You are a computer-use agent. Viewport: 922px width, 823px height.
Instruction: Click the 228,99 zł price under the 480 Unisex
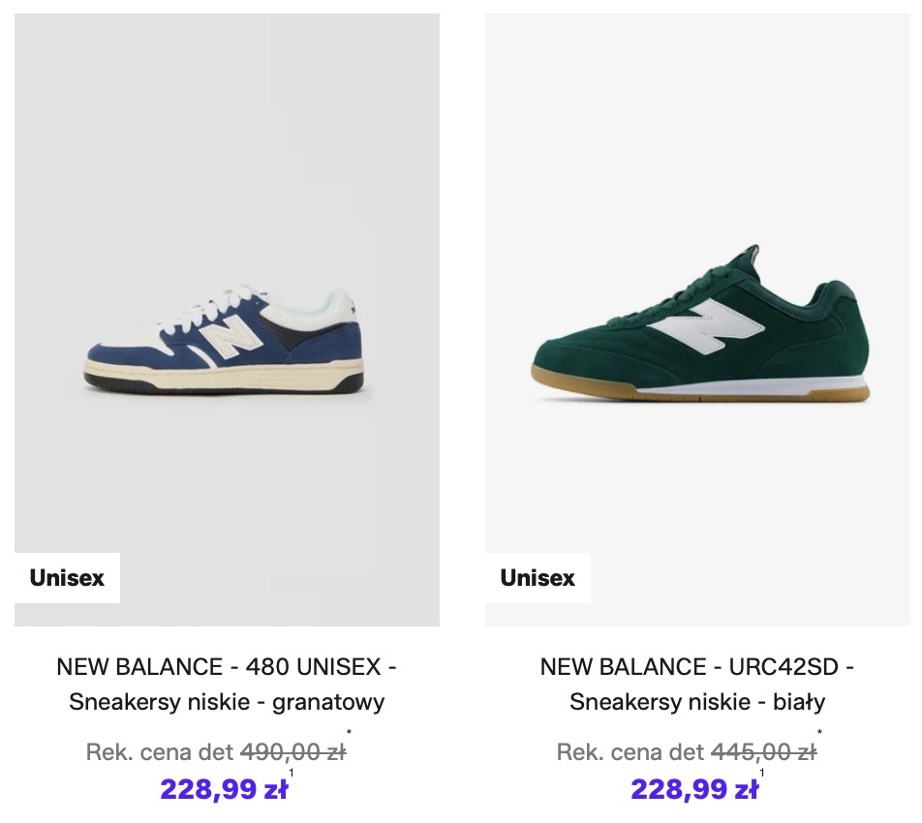pyautogui.click(x=224, y=789)
